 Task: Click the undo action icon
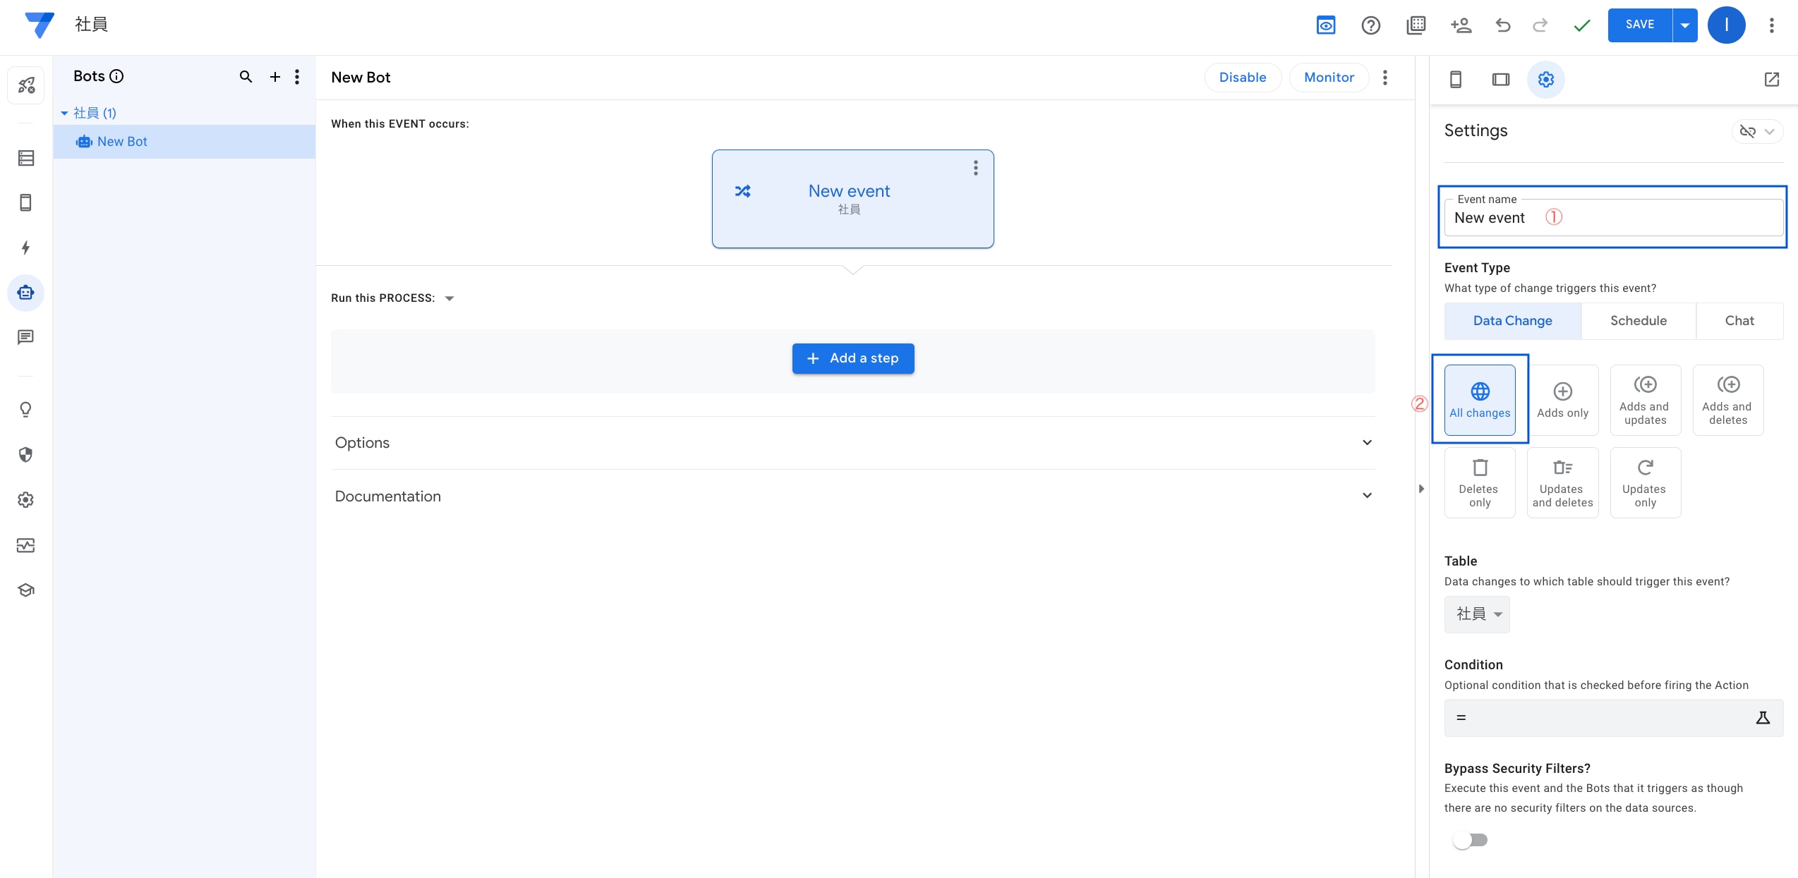pos(1504,24)
